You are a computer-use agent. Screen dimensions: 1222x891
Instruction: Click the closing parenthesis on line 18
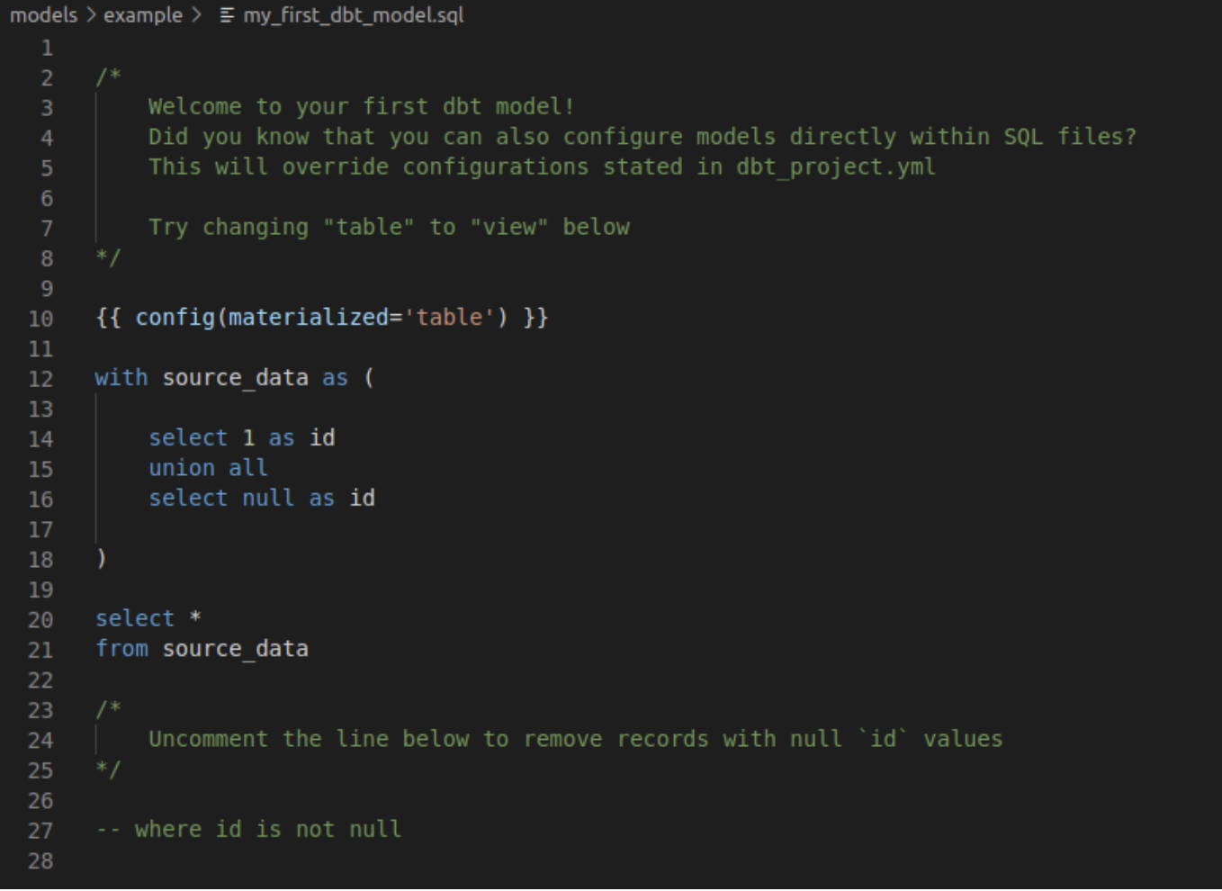click(x=102, y=559)
